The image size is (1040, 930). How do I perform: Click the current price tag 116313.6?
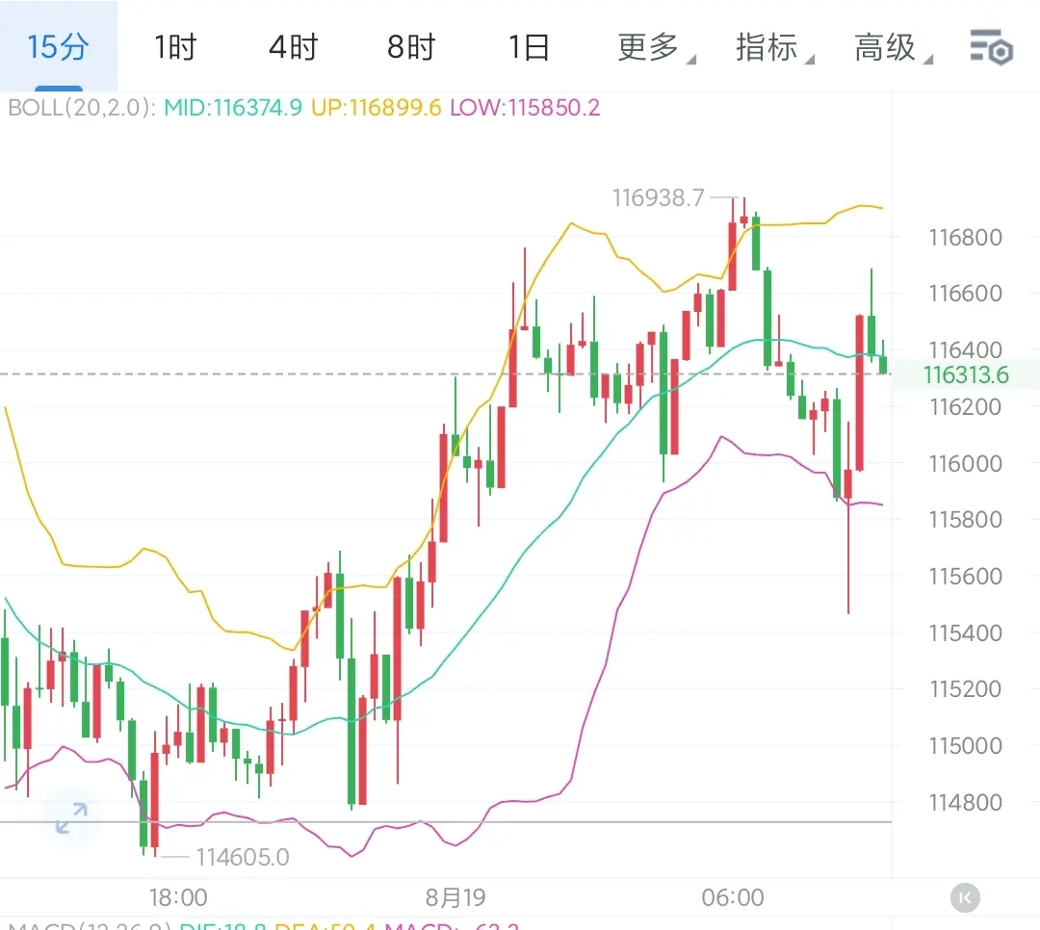tap(966, 375)
